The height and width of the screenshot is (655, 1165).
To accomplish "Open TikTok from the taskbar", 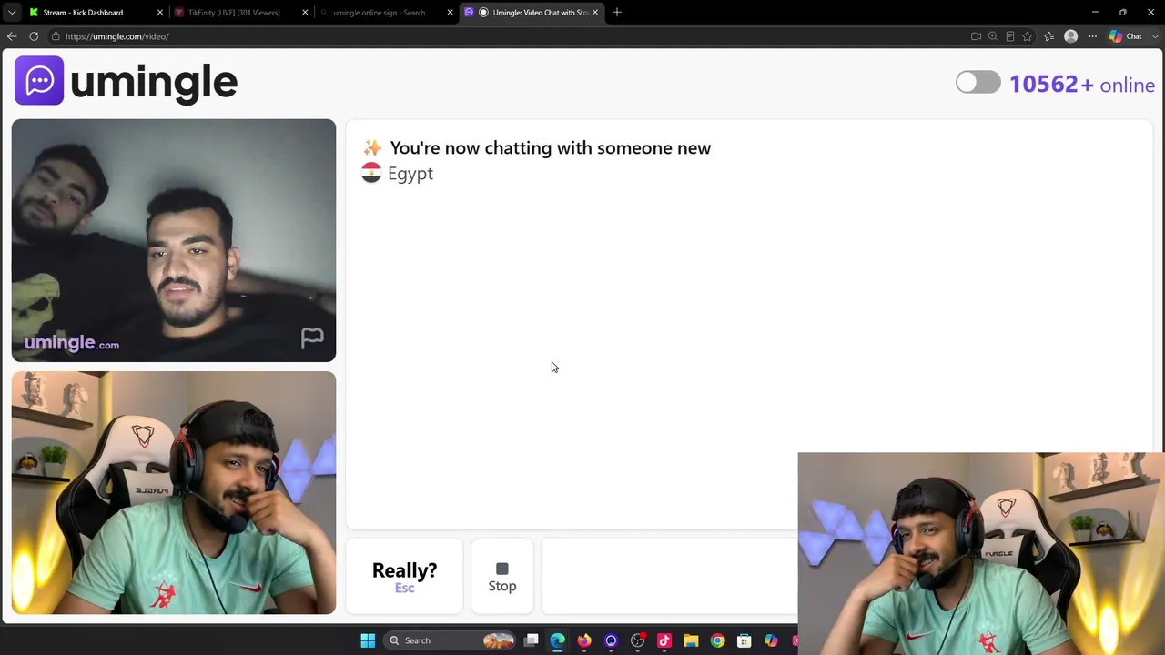I will coord(664,640).
